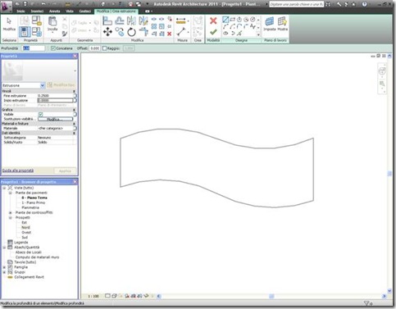
Task: Click the red Delete X in Modifica panel
Action: click(x=170, y=34)
